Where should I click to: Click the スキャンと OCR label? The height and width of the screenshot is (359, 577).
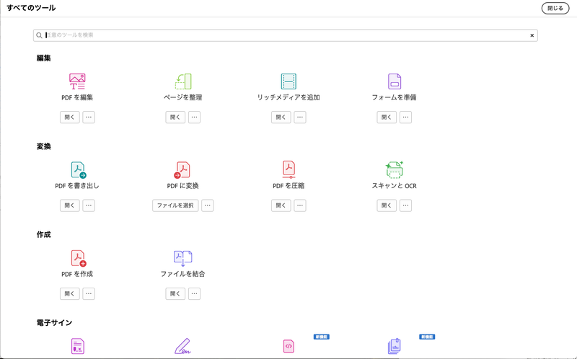(x=394, y=186)
